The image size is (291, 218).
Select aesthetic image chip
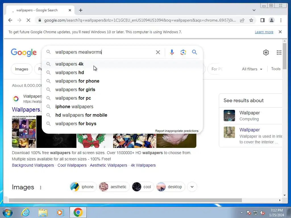point(114,187)
